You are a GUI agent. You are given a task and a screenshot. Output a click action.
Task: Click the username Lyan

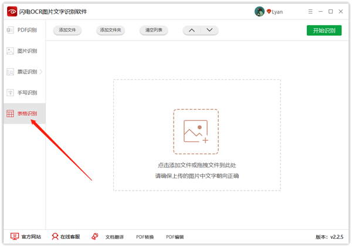pos(277,12)
